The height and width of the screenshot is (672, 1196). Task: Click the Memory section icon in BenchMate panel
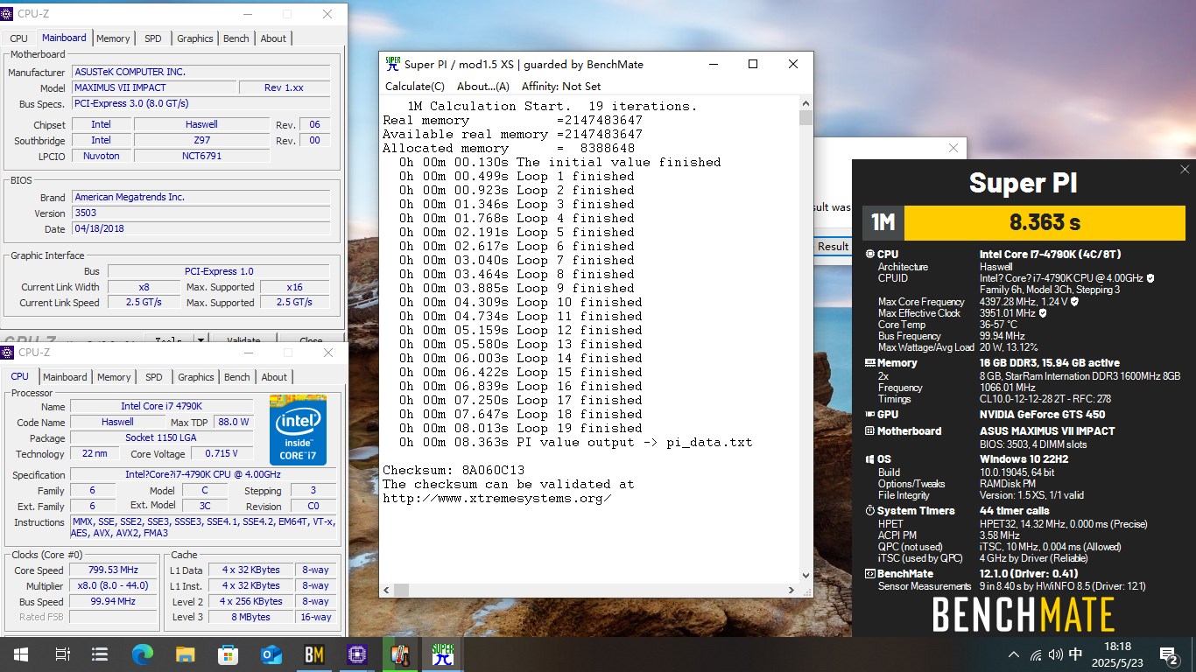[869, 363]
